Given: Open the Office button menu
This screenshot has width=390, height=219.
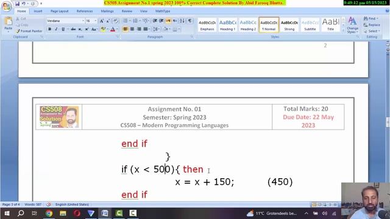Looking at the screenshot, I should [6, 6].
